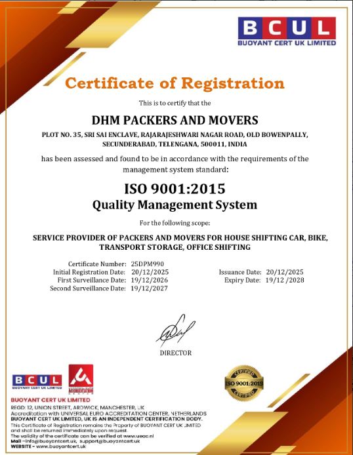Click the 'IS AN INDEPENDENT CERTIFICATION BODY' line
353x455 pixels.
pos(106,419)
